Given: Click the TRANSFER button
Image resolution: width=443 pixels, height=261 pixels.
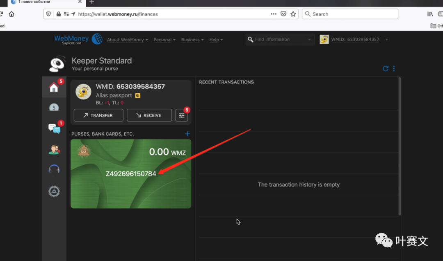Looking at the screenshot, I should pos(98,115).
